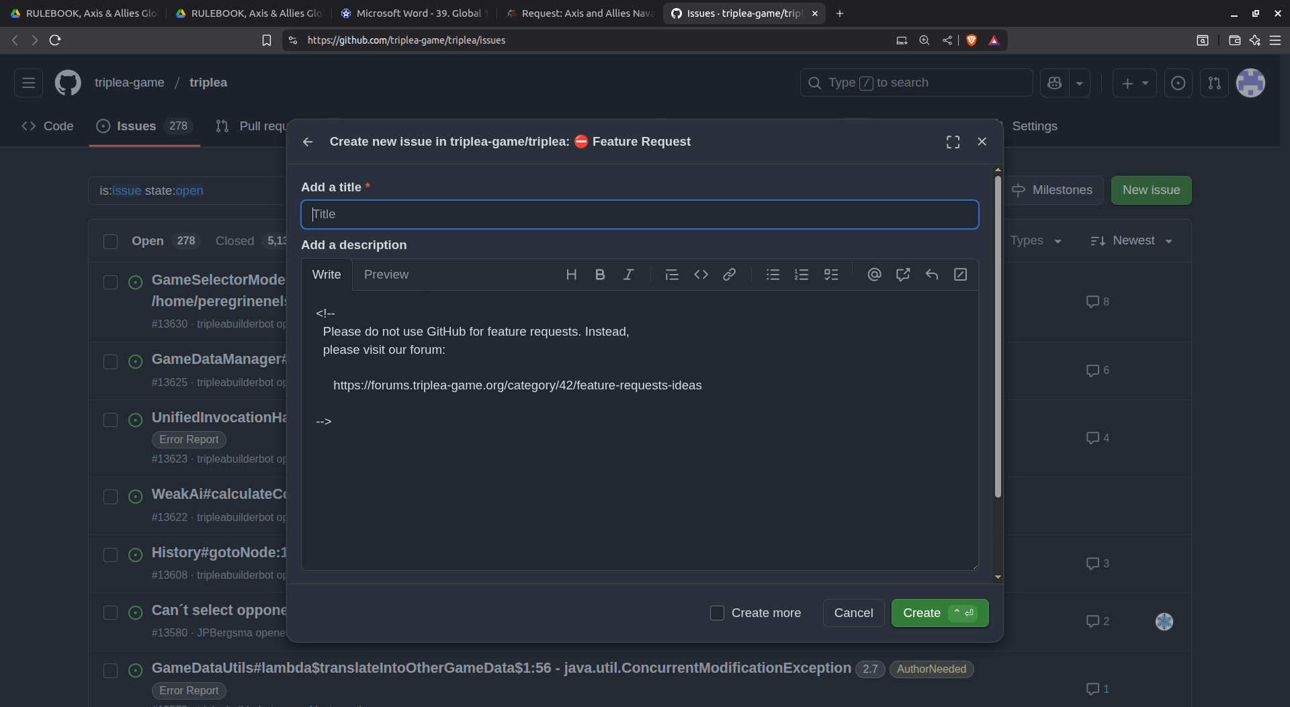This screenshot has height=707, width=1290.
Task: Open the slash commands icon
Action: coord(961,275)
